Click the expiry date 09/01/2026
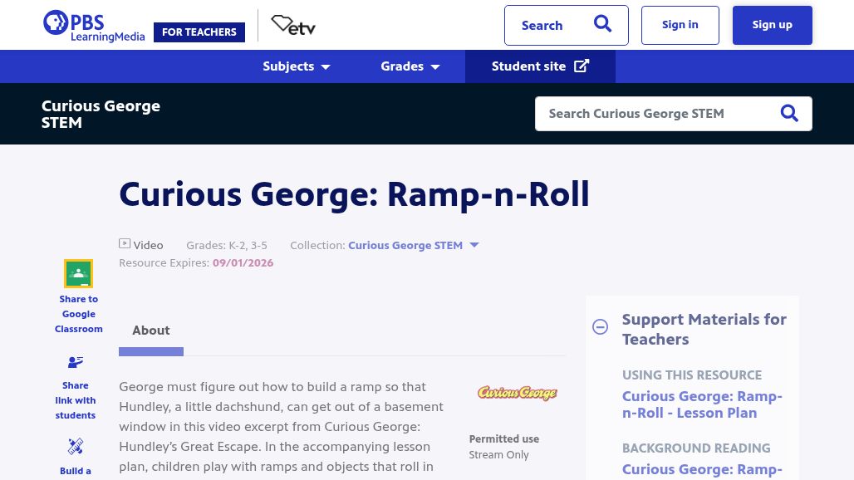Screen dimensions: 854x480 tap(243, 263)
